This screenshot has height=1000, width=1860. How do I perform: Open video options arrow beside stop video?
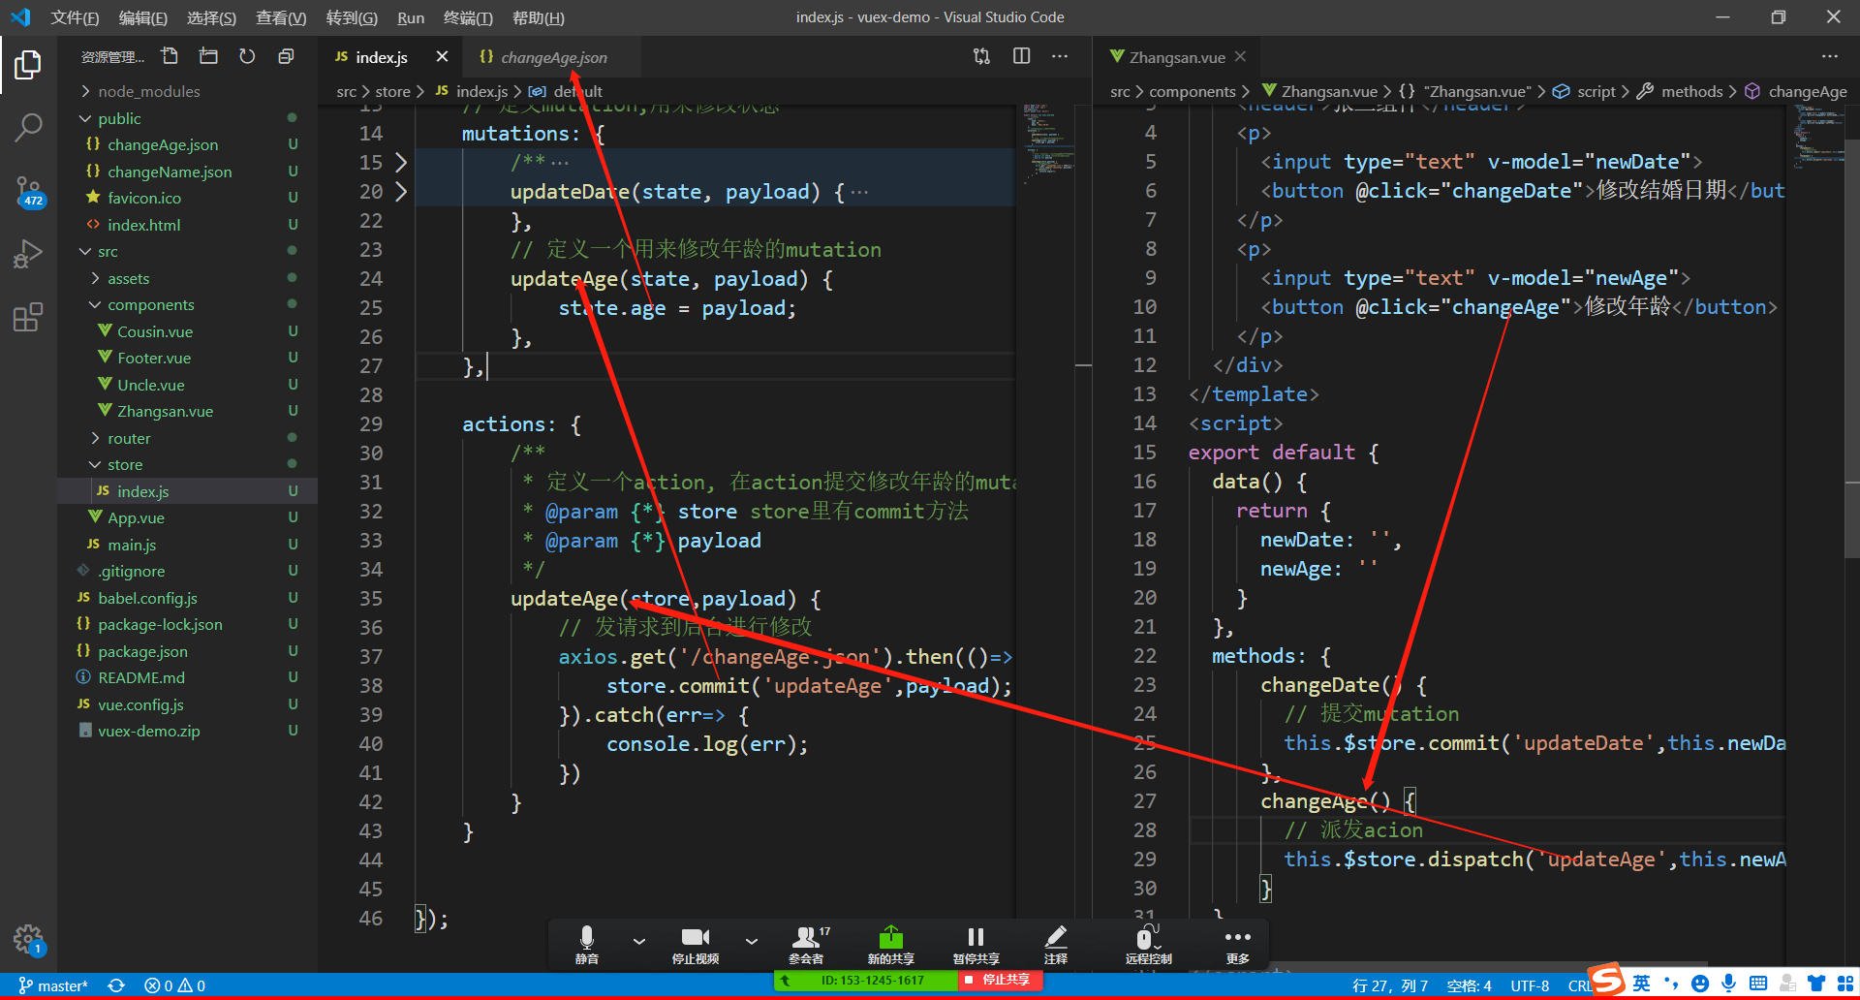coord(752,940)
